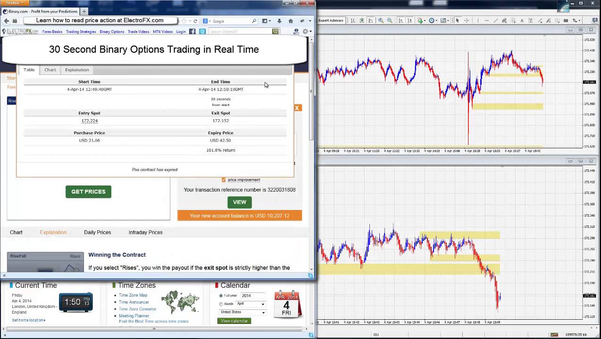Click the chart shift icon
The image size is (601, 339).
coord(410,21)
